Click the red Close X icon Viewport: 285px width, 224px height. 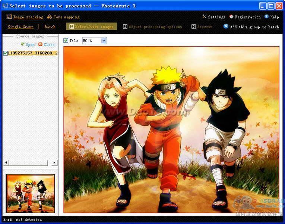pyautogui.click(x=40, y=44)
